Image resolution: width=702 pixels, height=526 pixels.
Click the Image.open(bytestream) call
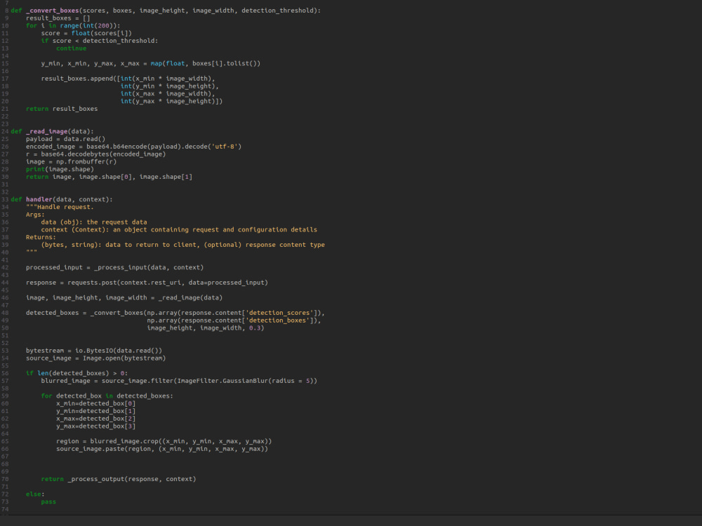pyautogui.click(x=124, y=358)
